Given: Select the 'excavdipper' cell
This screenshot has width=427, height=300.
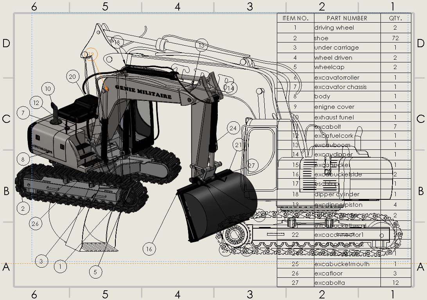Looking at the screenshot, I should (x=347, y=154).
